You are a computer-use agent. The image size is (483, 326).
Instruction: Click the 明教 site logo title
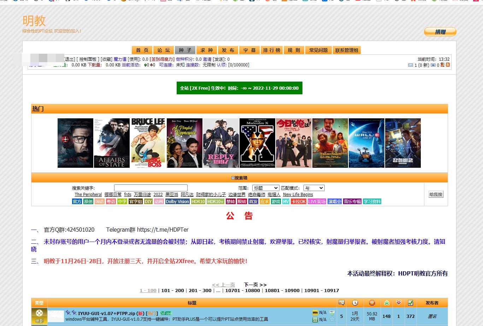click(34, 21)
